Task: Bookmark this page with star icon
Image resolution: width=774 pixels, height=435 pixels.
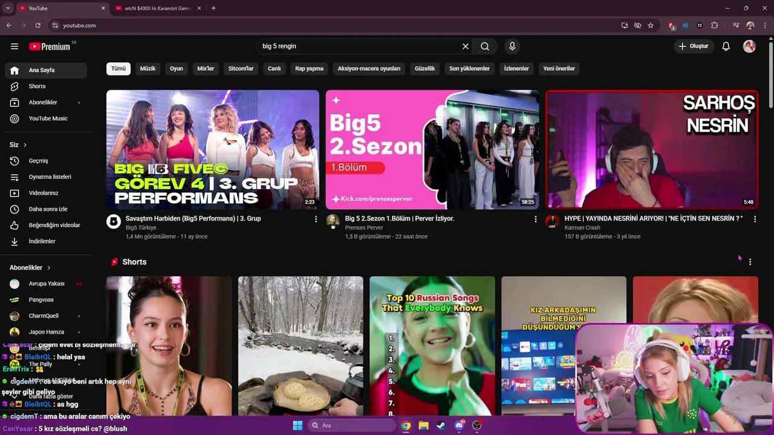Action: pos(651,25)
